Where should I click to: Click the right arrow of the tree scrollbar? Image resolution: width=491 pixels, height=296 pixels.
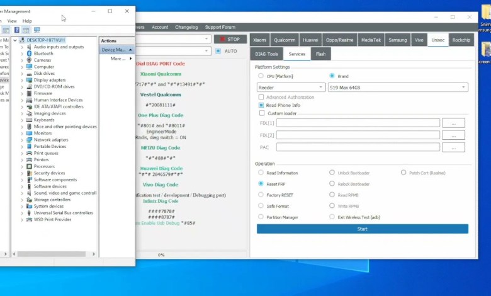tap(93, 254)
